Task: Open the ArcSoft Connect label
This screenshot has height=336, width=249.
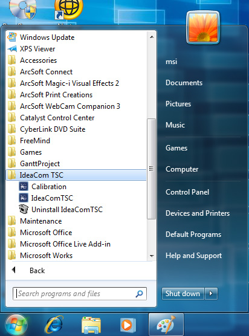Action: click(x=46, y=72)
